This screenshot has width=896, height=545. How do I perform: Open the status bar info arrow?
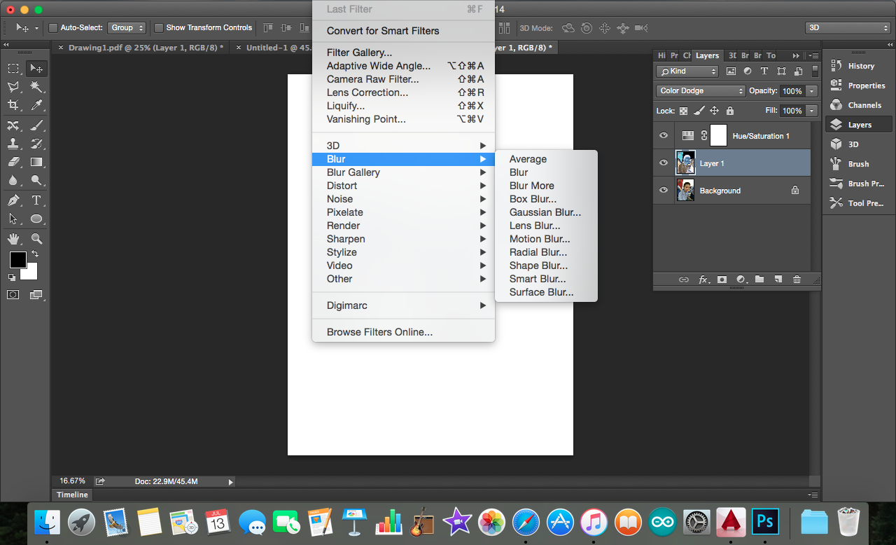pos(231,482)
